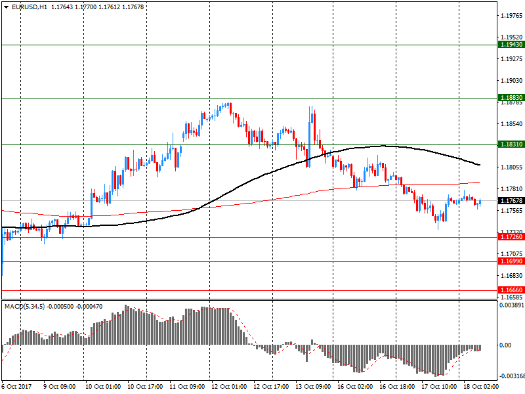Click the 17 Oct 10:00 time axis label

point(439,386)
